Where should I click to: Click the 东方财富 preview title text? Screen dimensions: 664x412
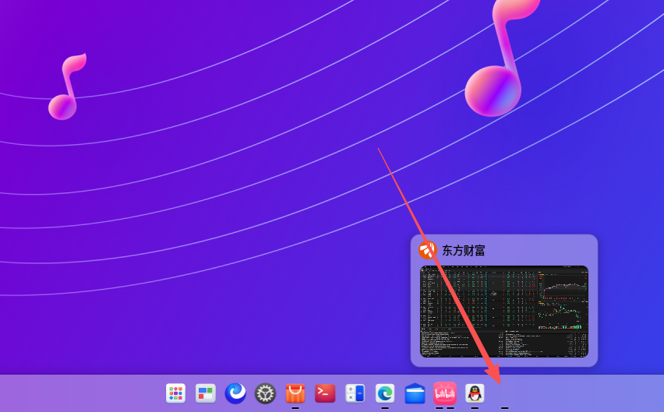[x=463, y=251]
